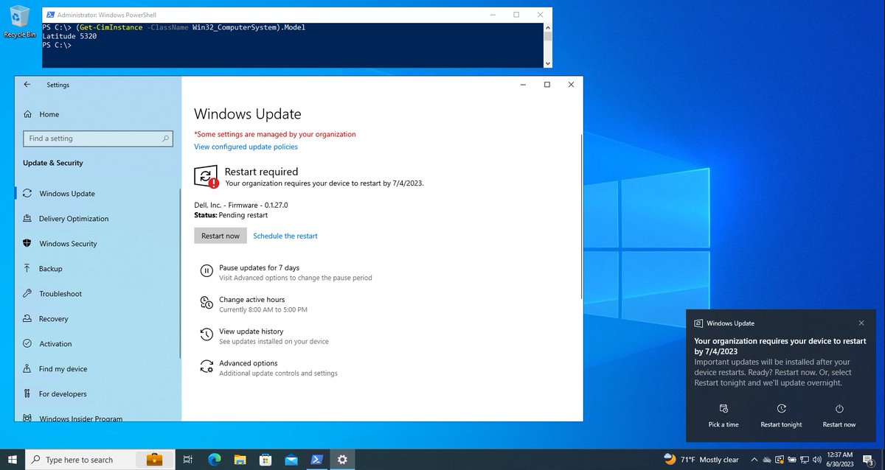This screenshot has height=470, width=885.
Task: Choose Restart tonight in the notification
Action: (x=781, y=415)
